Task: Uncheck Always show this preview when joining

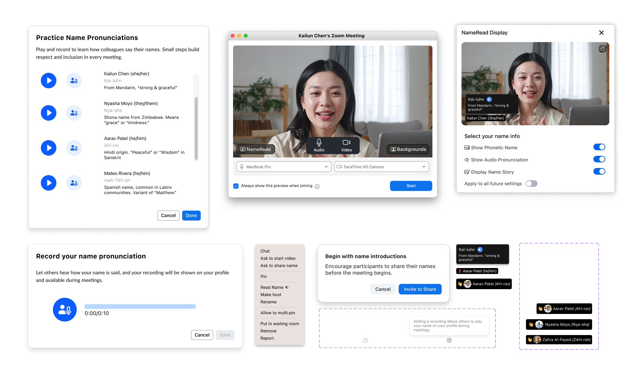Action: [x=236, y=186]
